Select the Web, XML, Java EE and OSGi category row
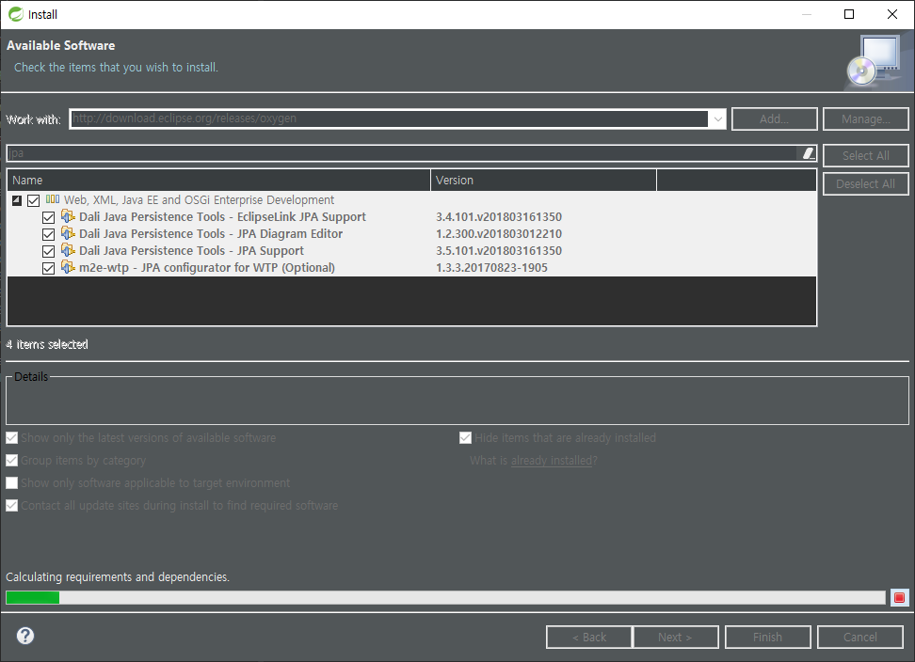The width and height of the screenshot is (915, 662). [411, 200]
